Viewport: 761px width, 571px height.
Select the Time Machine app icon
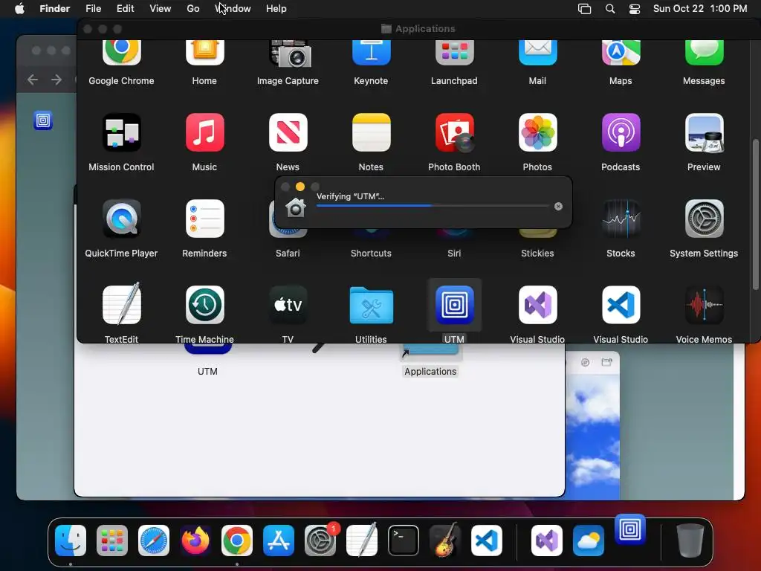204,304
